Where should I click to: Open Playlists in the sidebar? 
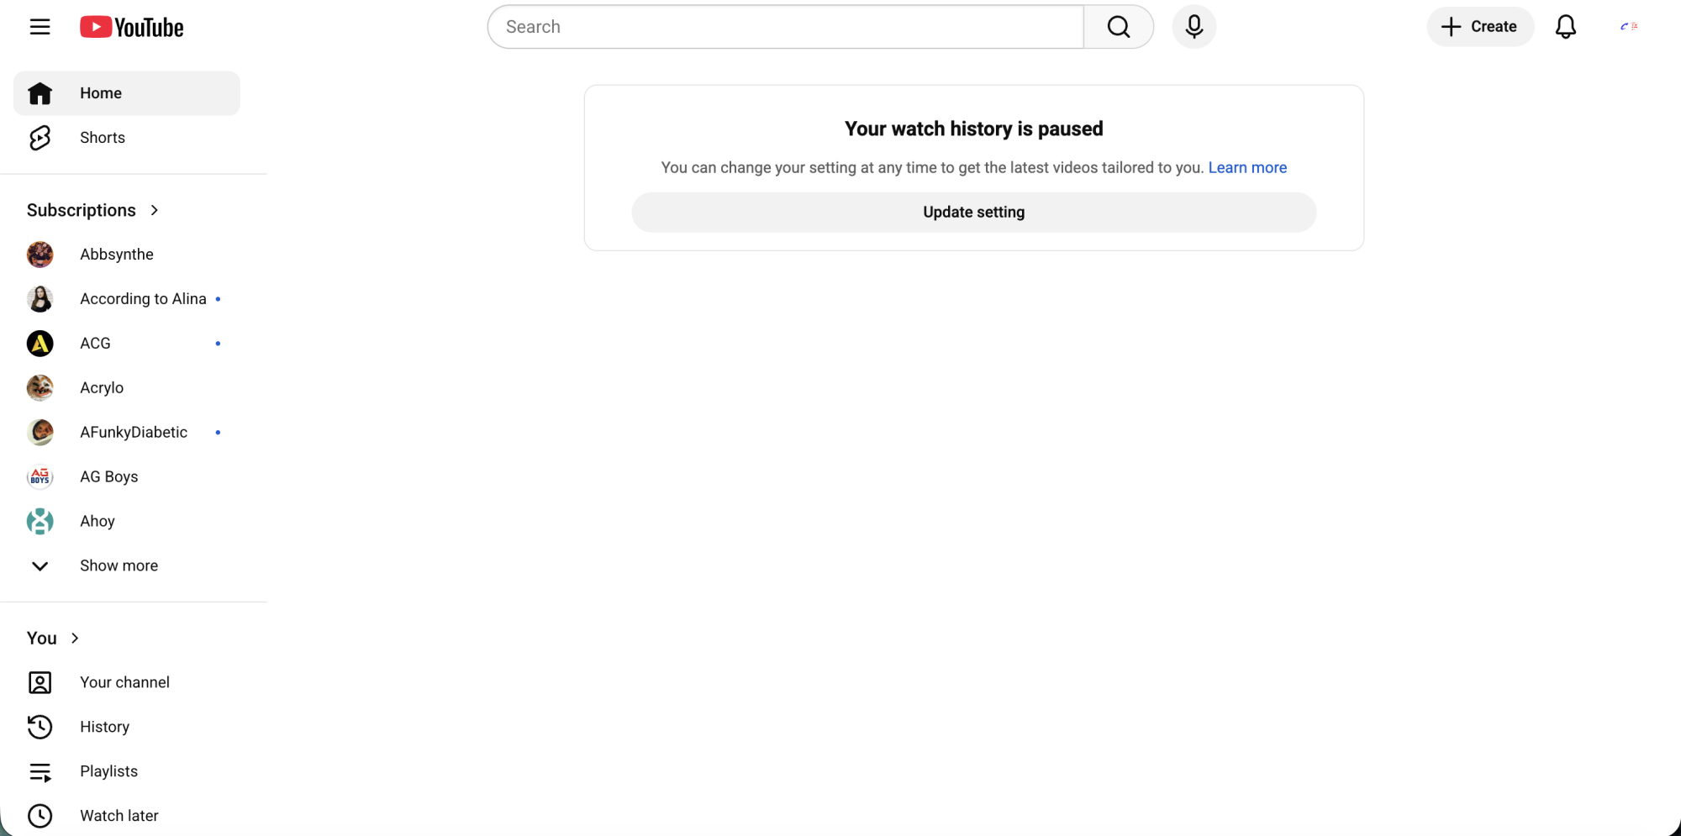coord(108,771)
